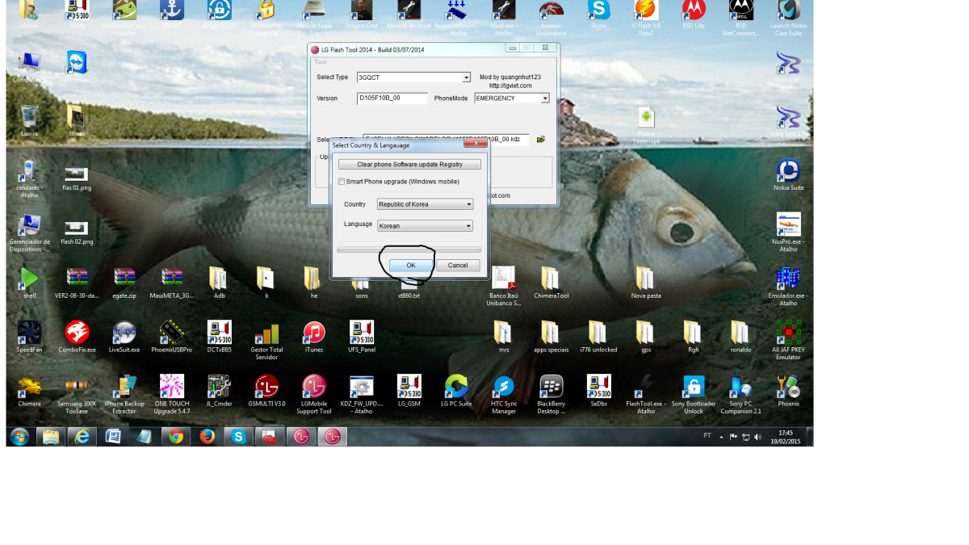Select the Chimera desktop icon
This screenshot has height=545, width=969.
point(29,392)
